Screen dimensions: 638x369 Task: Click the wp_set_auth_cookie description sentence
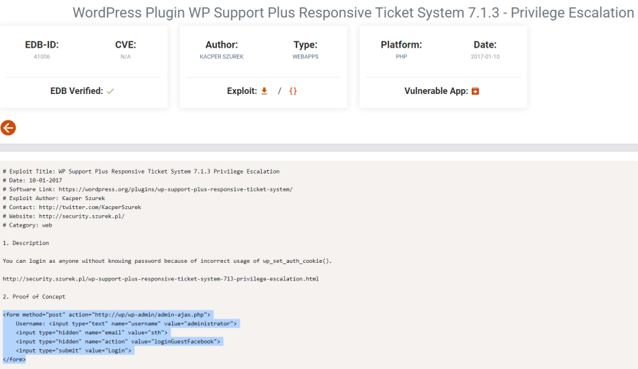point(167,261)
